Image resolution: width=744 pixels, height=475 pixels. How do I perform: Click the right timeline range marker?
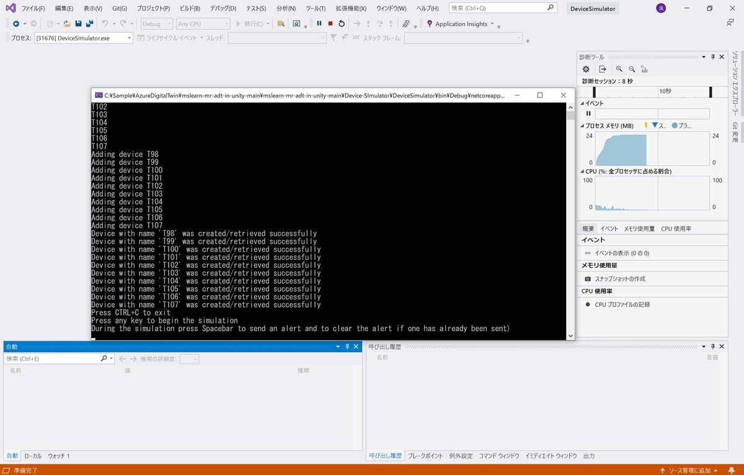711,92
